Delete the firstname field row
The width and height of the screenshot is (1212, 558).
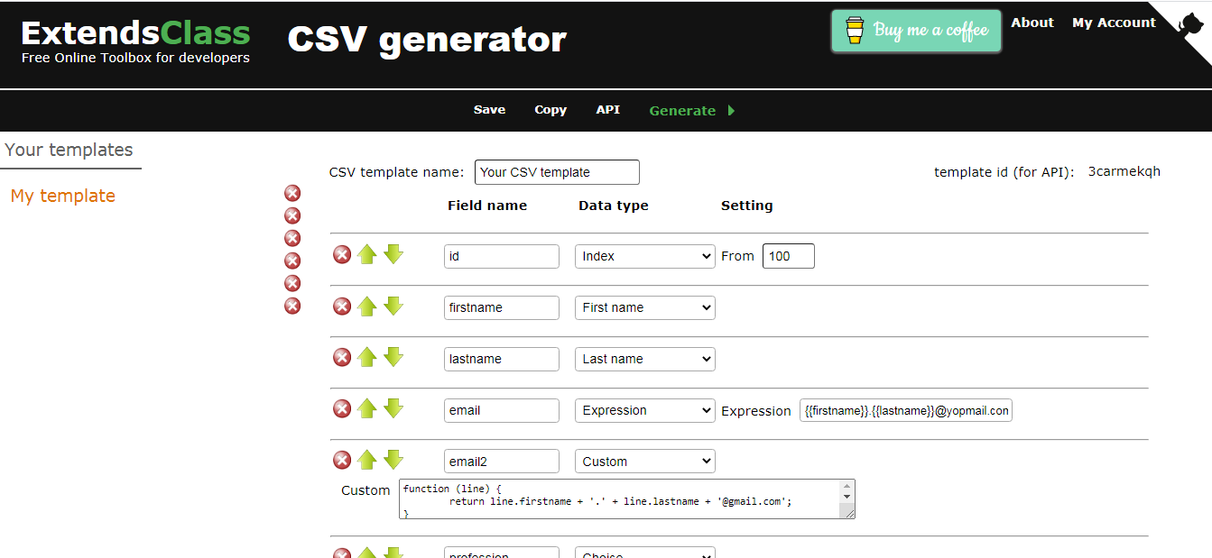[342, 306]
